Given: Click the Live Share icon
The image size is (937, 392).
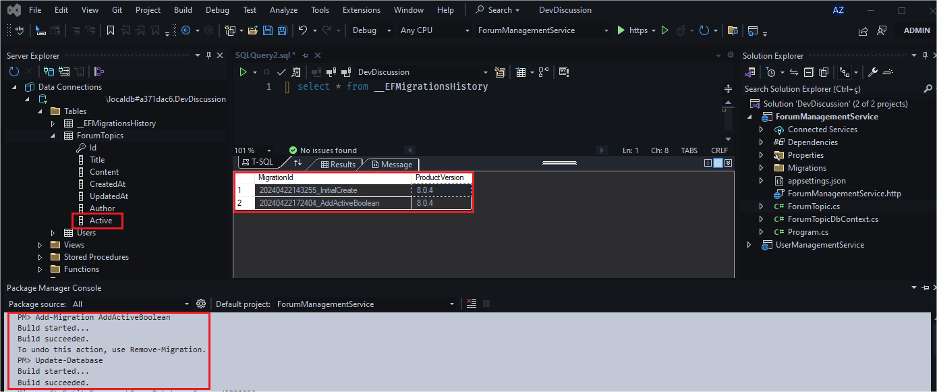Looking at the screenshot, I should (x=863, y=30).
